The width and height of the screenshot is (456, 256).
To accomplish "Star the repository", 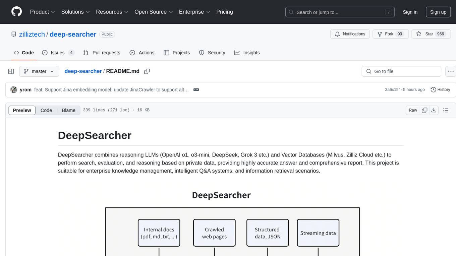I will [x=431, y=34].
